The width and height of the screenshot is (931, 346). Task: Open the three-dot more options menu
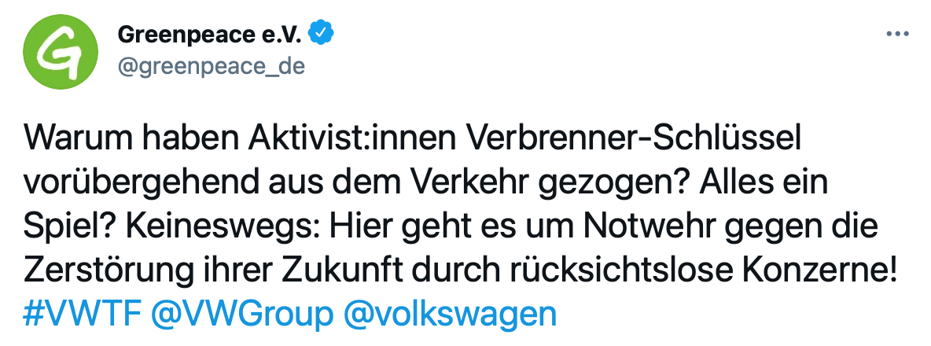coord(896,35)
